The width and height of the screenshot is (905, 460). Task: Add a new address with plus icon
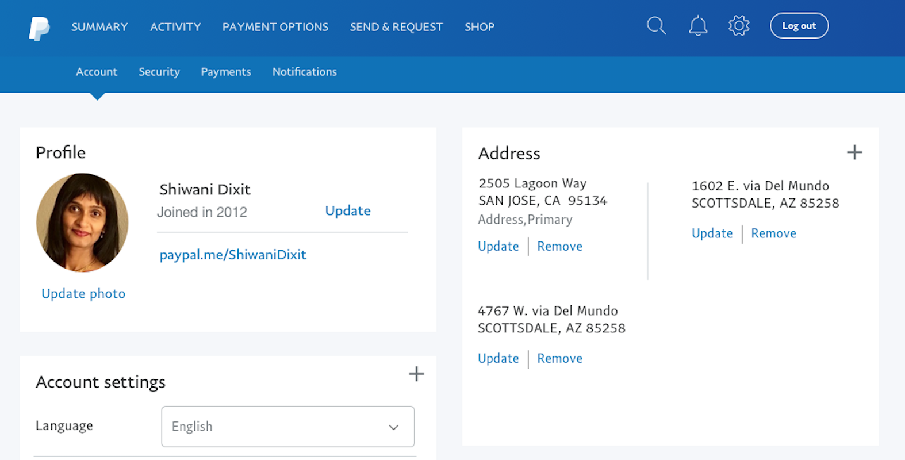[854, 152]
